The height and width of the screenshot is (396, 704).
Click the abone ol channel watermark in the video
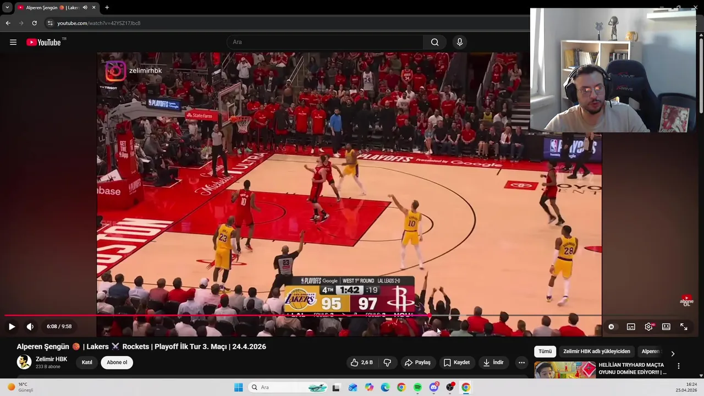(686, 301)
